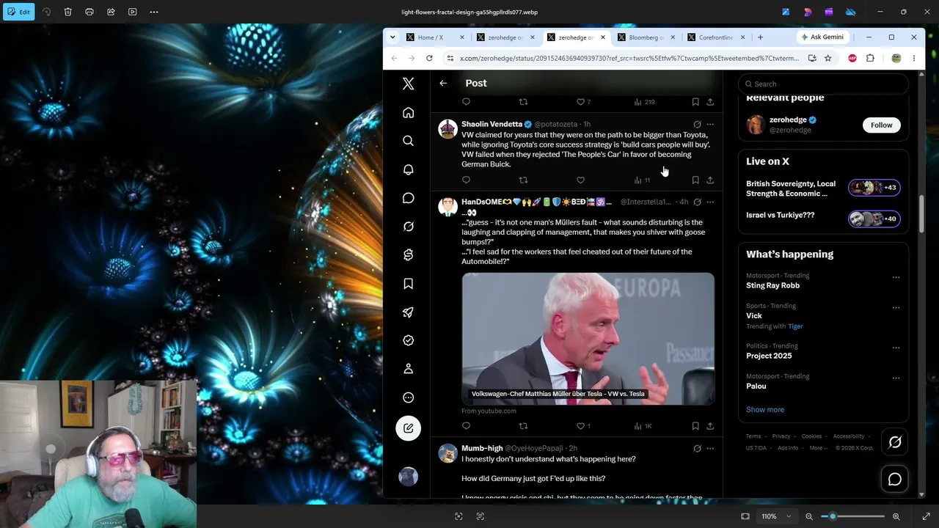Repost the Shaolin Vendetta reply
Viewport: 939px width, 528px height.
click(x=523, y=180)
